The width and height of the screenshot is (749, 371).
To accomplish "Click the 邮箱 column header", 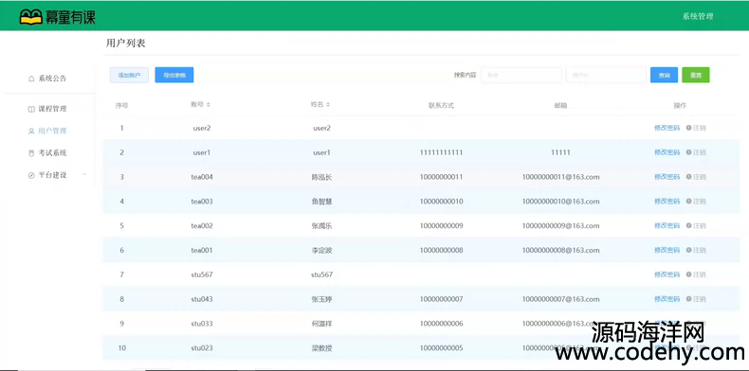I will (x=560, y=105).
